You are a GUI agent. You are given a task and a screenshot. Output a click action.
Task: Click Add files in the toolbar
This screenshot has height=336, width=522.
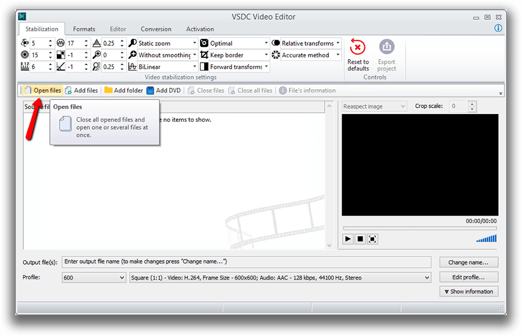82,90
